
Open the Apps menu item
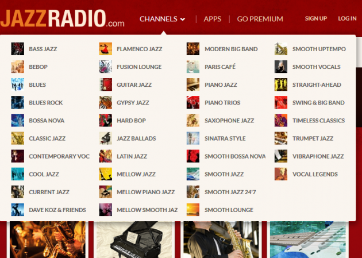pyautogui.click(x=212, y=19)
